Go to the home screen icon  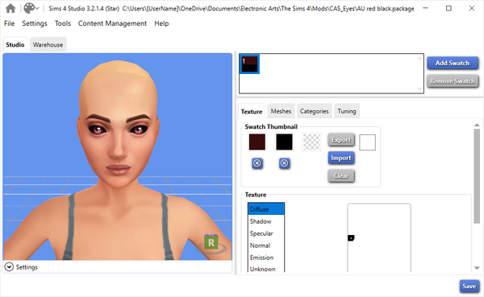click(10, 8)
